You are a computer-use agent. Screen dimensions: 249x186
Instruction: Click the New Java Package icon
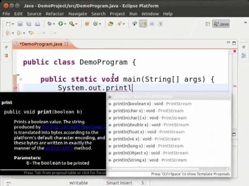tap(87, 24)
